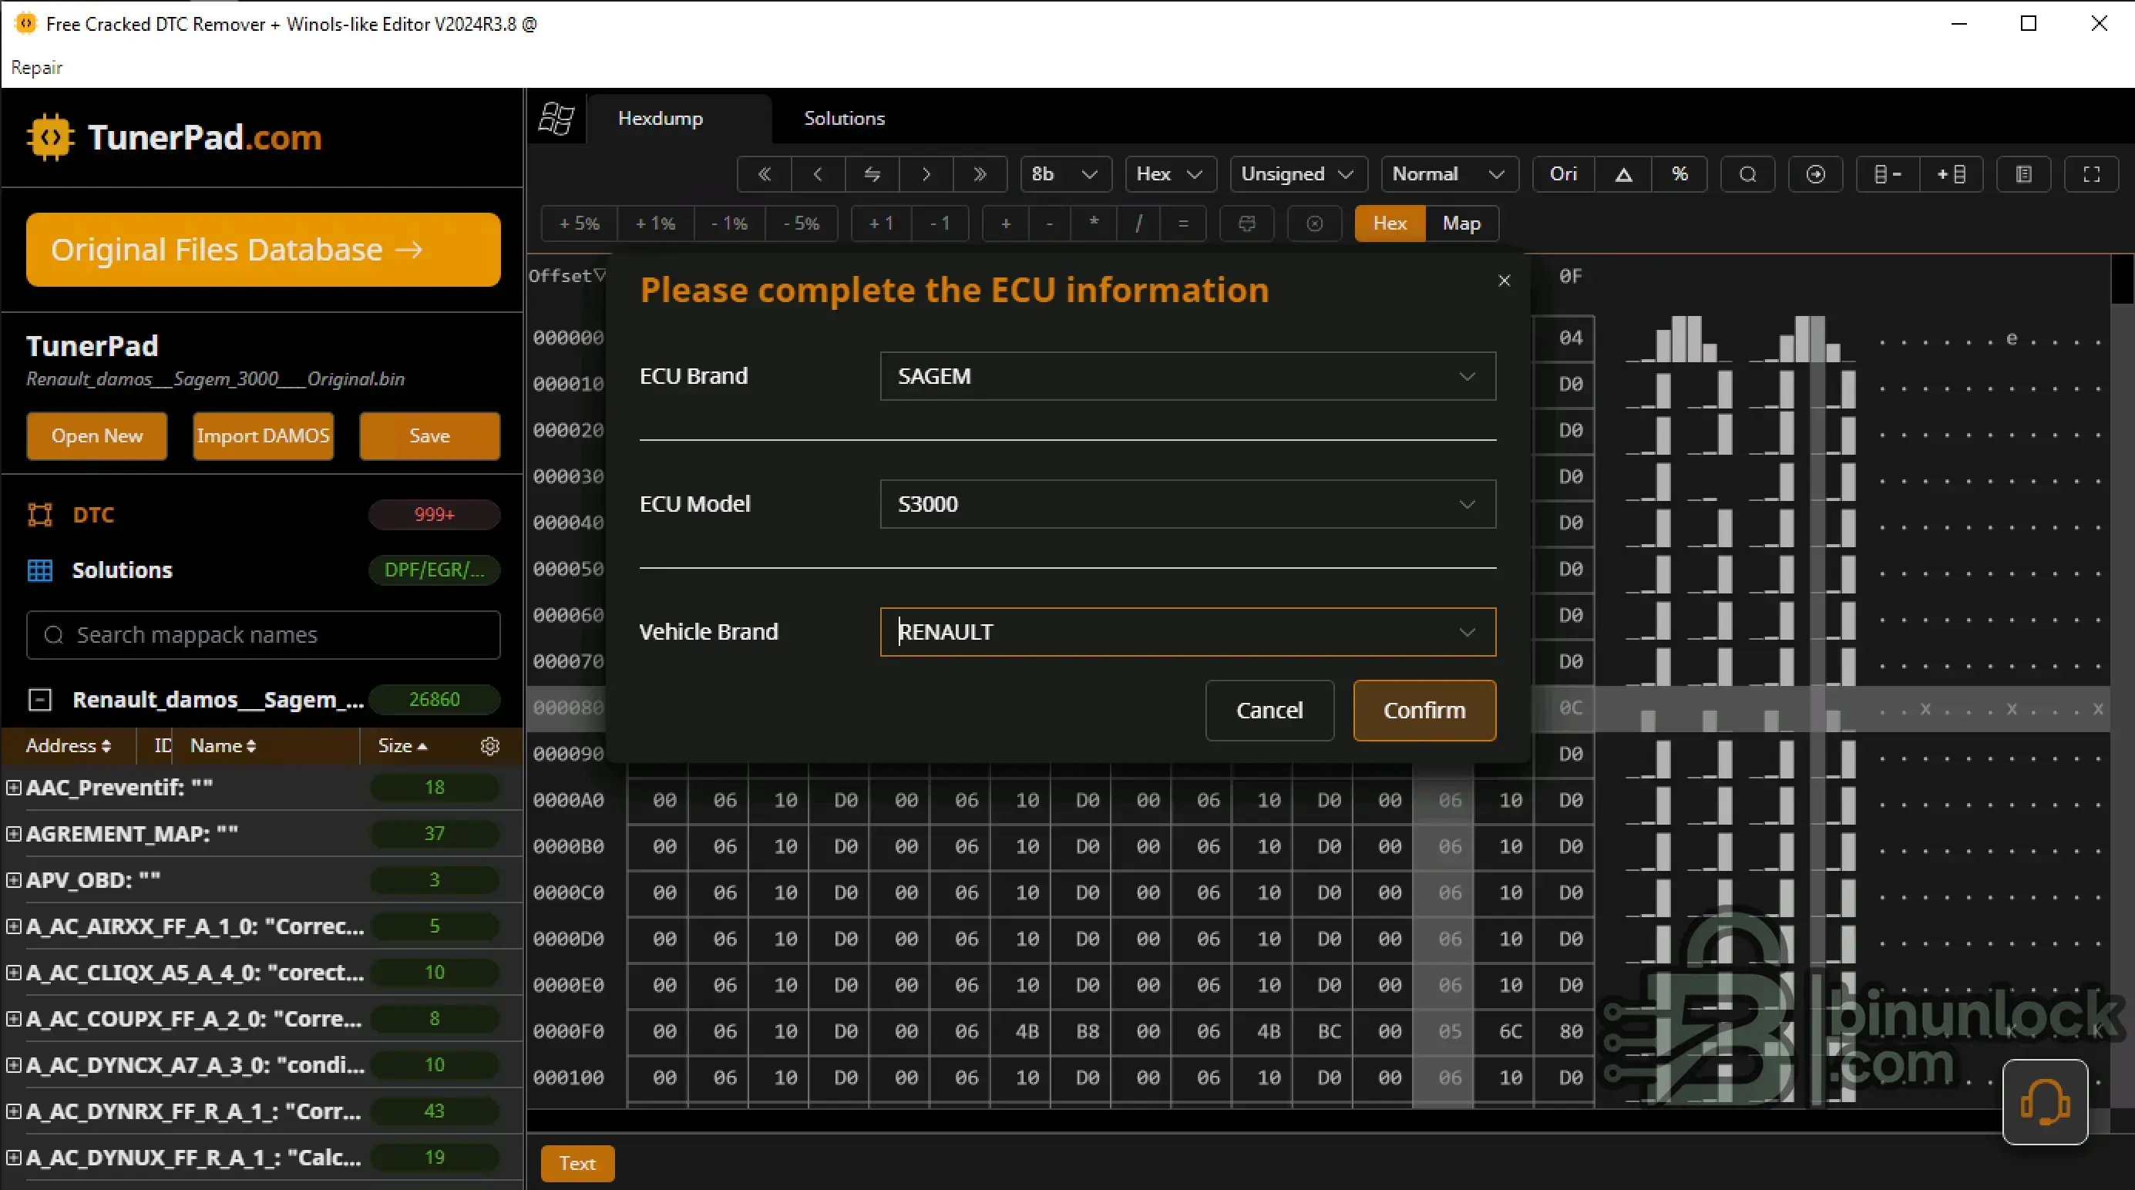
Task: Expand the A_AC_AIRXX_FF_A_1_0 tree item
Action: click(x=13, y=926)
